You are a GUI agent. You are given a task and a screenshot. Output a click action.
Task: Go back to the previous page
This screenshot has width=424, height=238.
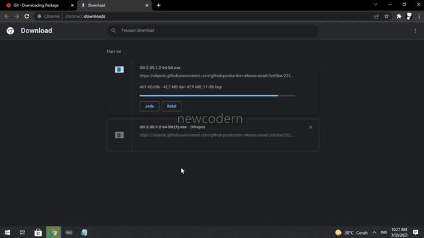7,17
